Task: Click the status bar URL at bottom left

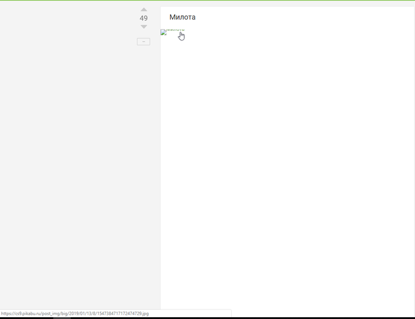Action: [x=75, y=314]
